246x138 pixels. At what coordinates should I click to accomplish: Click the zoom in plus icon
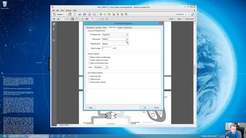pos(87,19)
